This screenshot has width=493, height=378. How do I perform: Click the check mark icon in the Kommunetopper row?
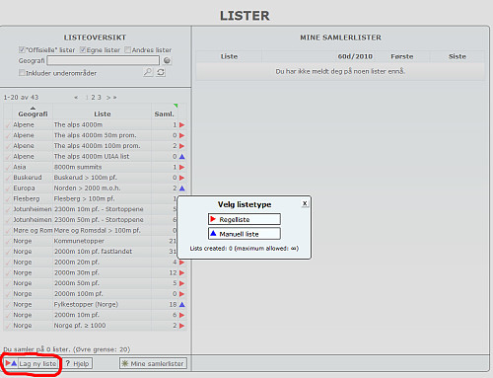(8, 241)
